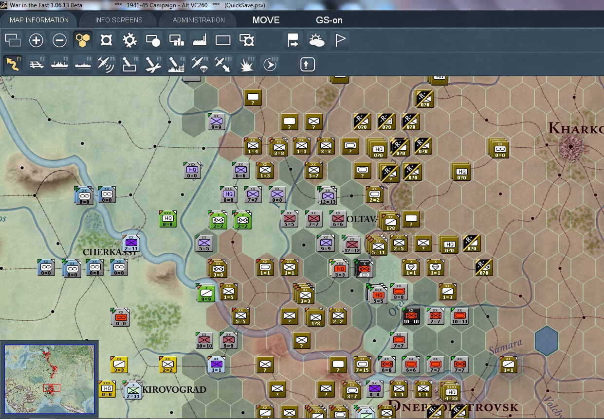
Task: Click the F12 air execution icon
Action: click(x=270, y=64)
